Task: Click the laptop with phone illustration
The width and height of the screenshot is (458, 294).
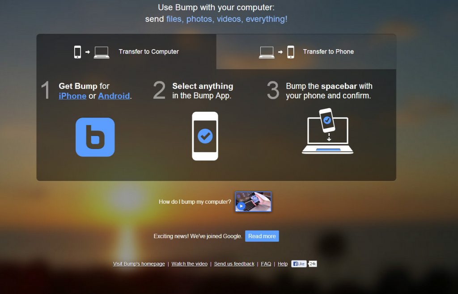Action: pos(327,131)
